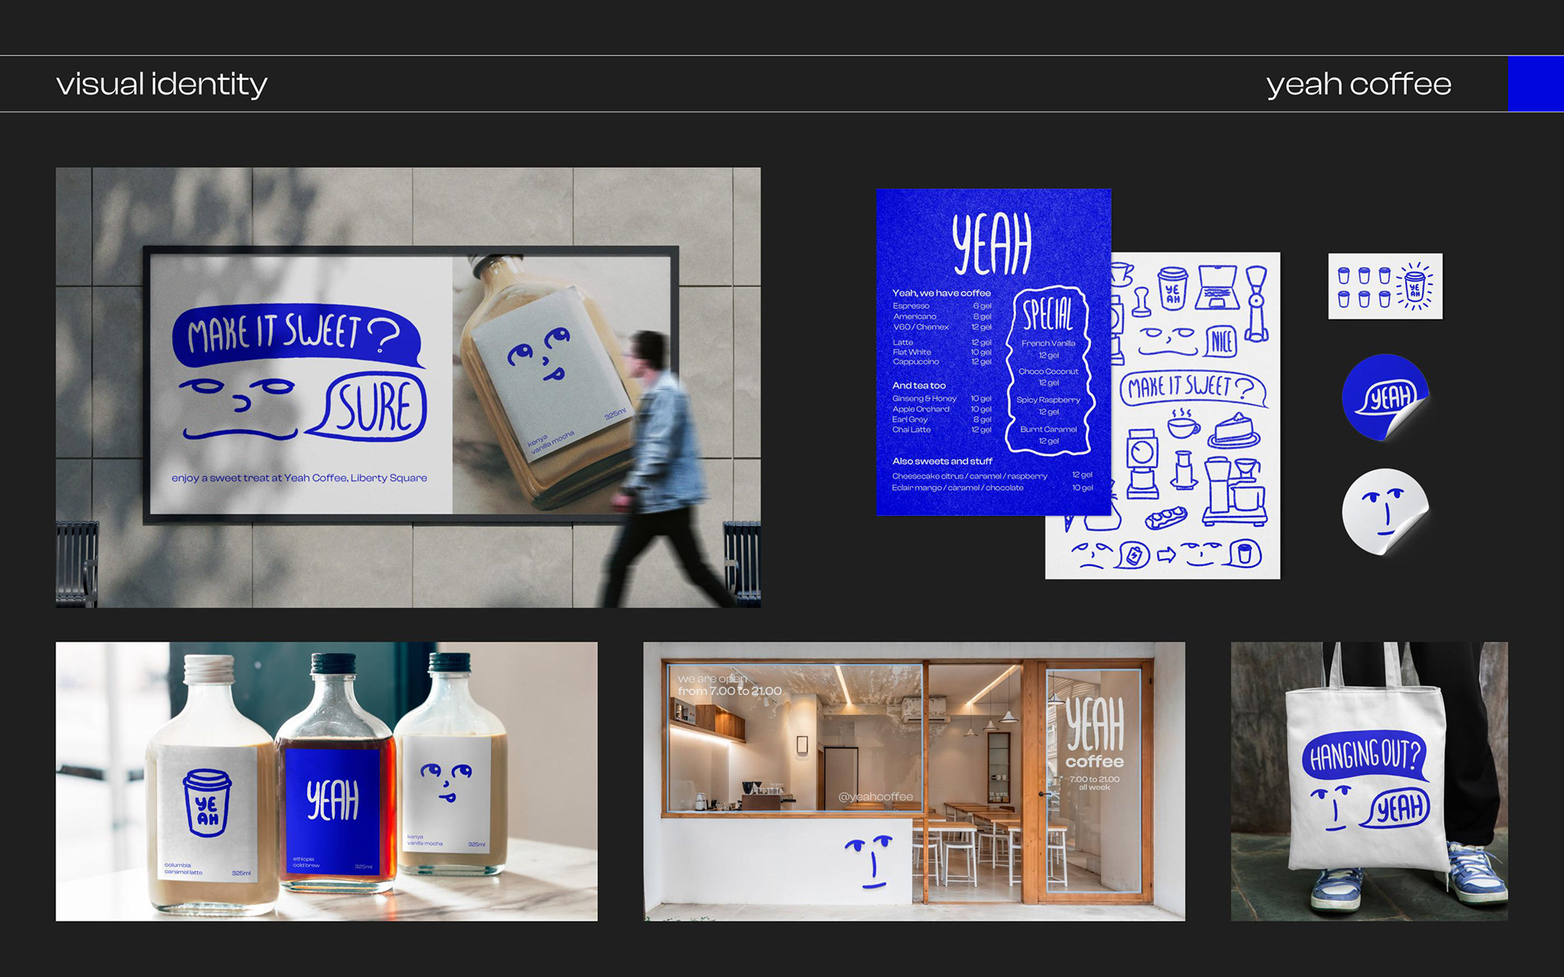This screenshot has width=1564, height=977.
Task: Open the three bottles photo
Action: click(326, 782)
